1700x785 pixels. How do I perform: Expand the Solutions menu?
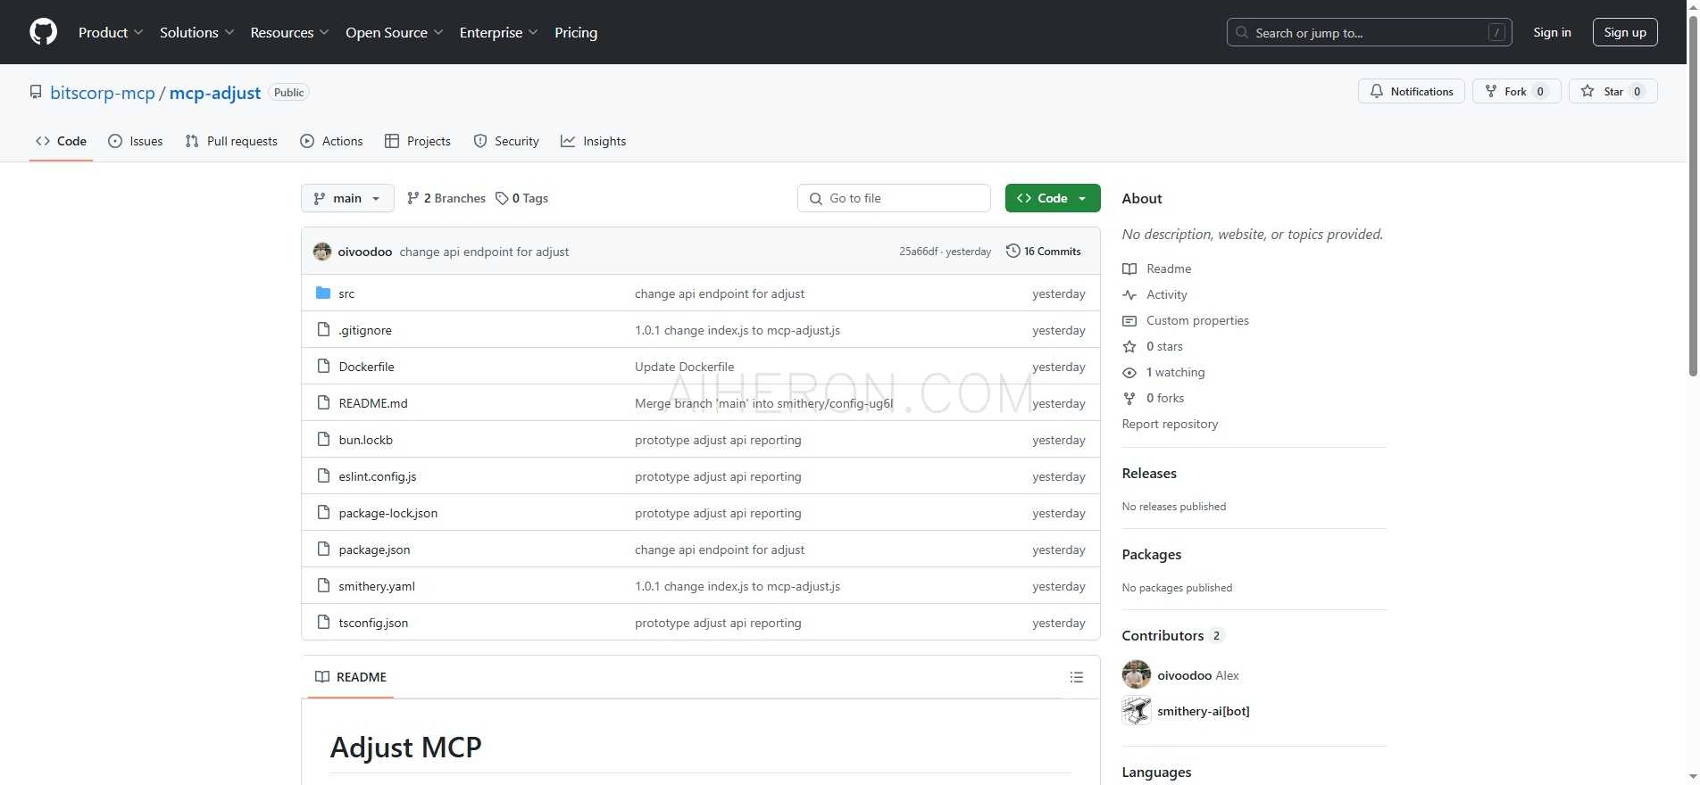pyautogui.click(x=196, y=32)
